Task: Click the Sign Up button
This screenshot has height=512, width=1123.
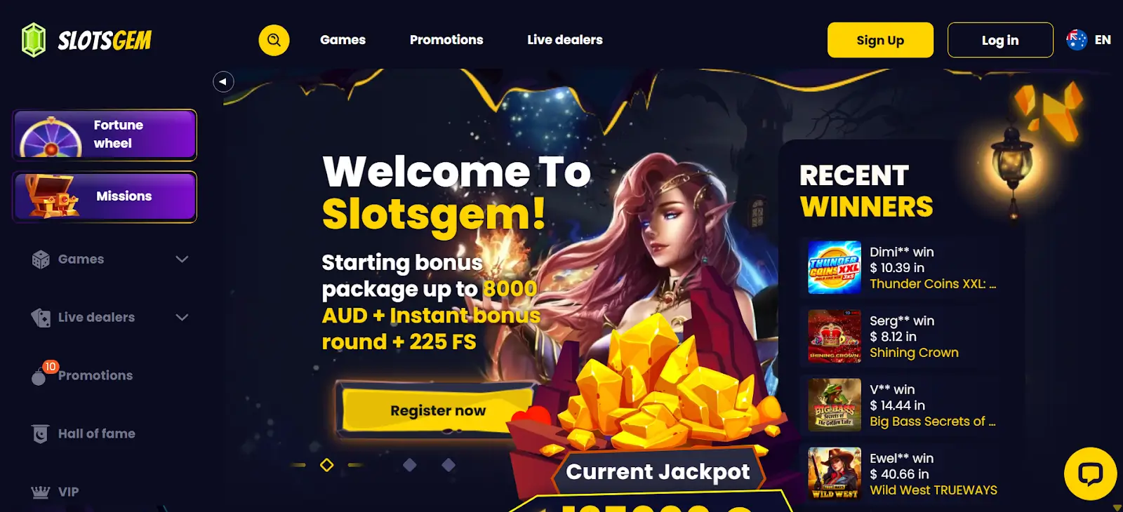Action: coord(880,40)
